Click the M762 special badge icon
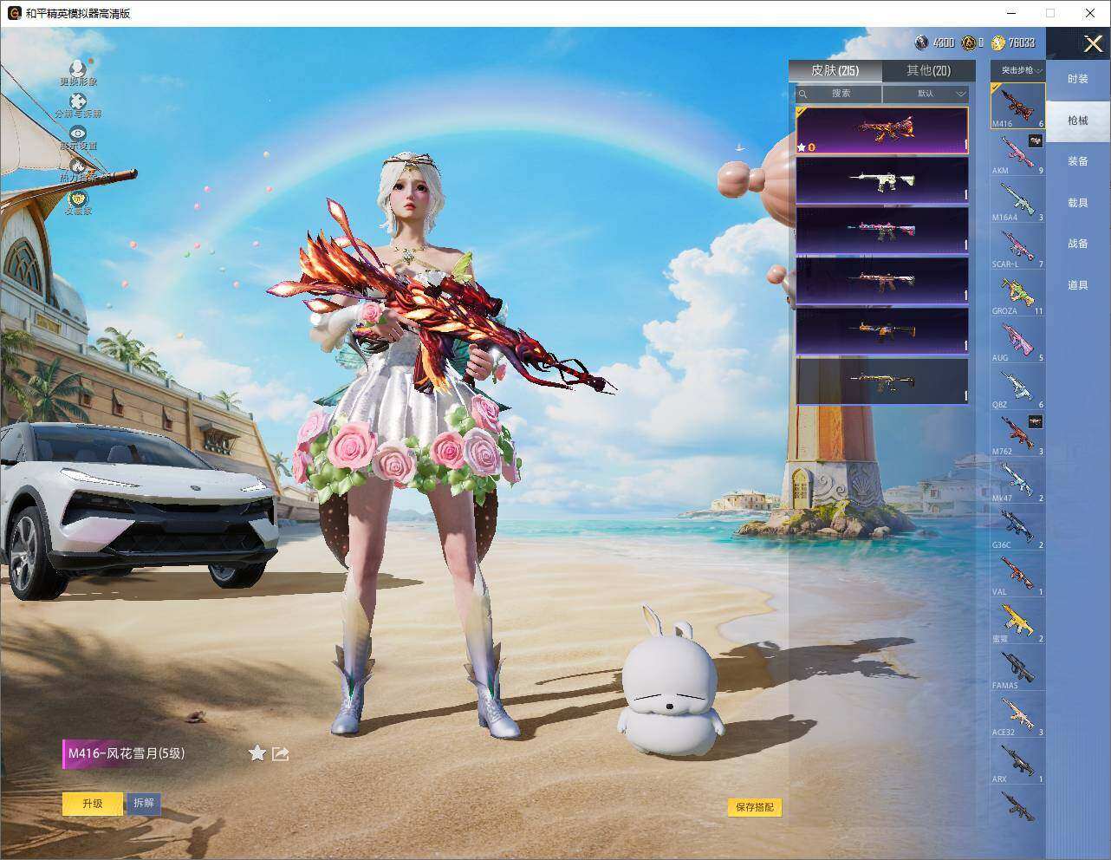This screenshot has height=860, width=1111. (x=1036, y=421)
